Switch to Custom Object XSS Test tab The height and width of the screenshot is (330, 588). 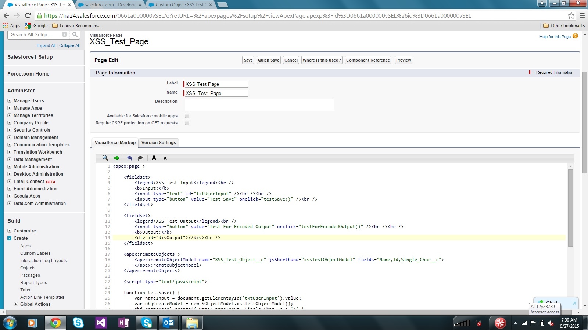[x=179, y=5]
